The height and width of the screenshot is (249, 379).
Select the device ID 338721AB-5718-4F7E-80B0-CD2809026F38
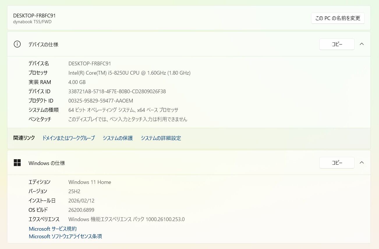117,91
